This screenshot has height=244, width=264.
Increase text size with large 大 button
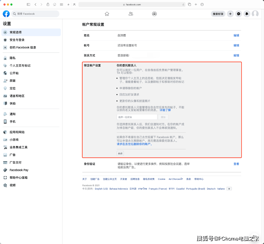click(74, 4)
